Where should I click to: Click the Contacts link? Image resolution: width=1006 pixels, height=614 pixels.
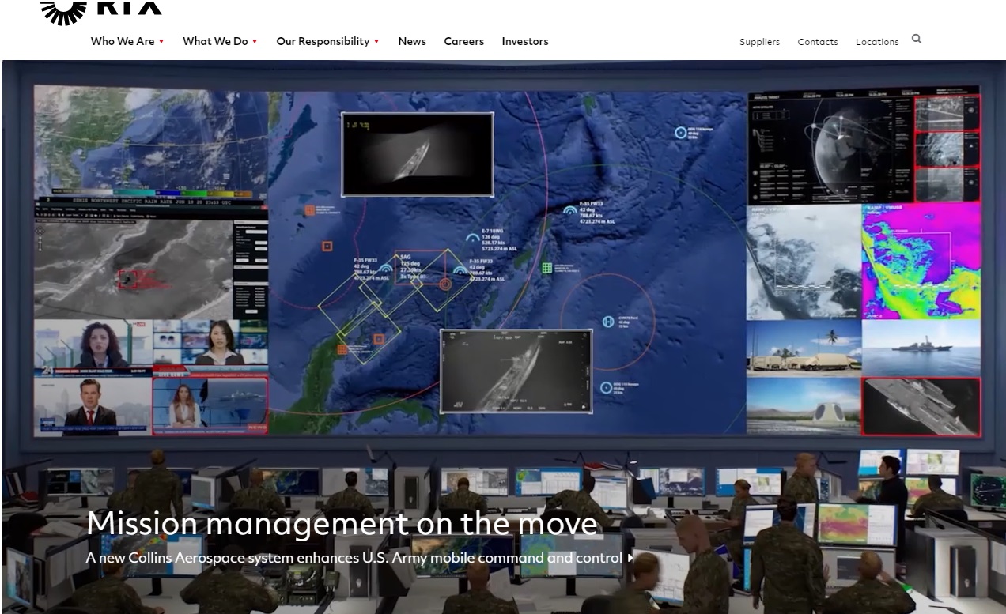tap(817, 42)
